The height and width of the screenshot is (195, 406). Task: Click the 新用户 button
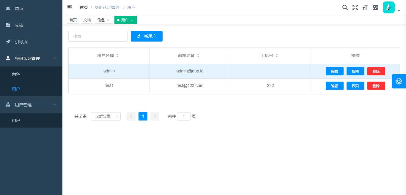[147, 36]
